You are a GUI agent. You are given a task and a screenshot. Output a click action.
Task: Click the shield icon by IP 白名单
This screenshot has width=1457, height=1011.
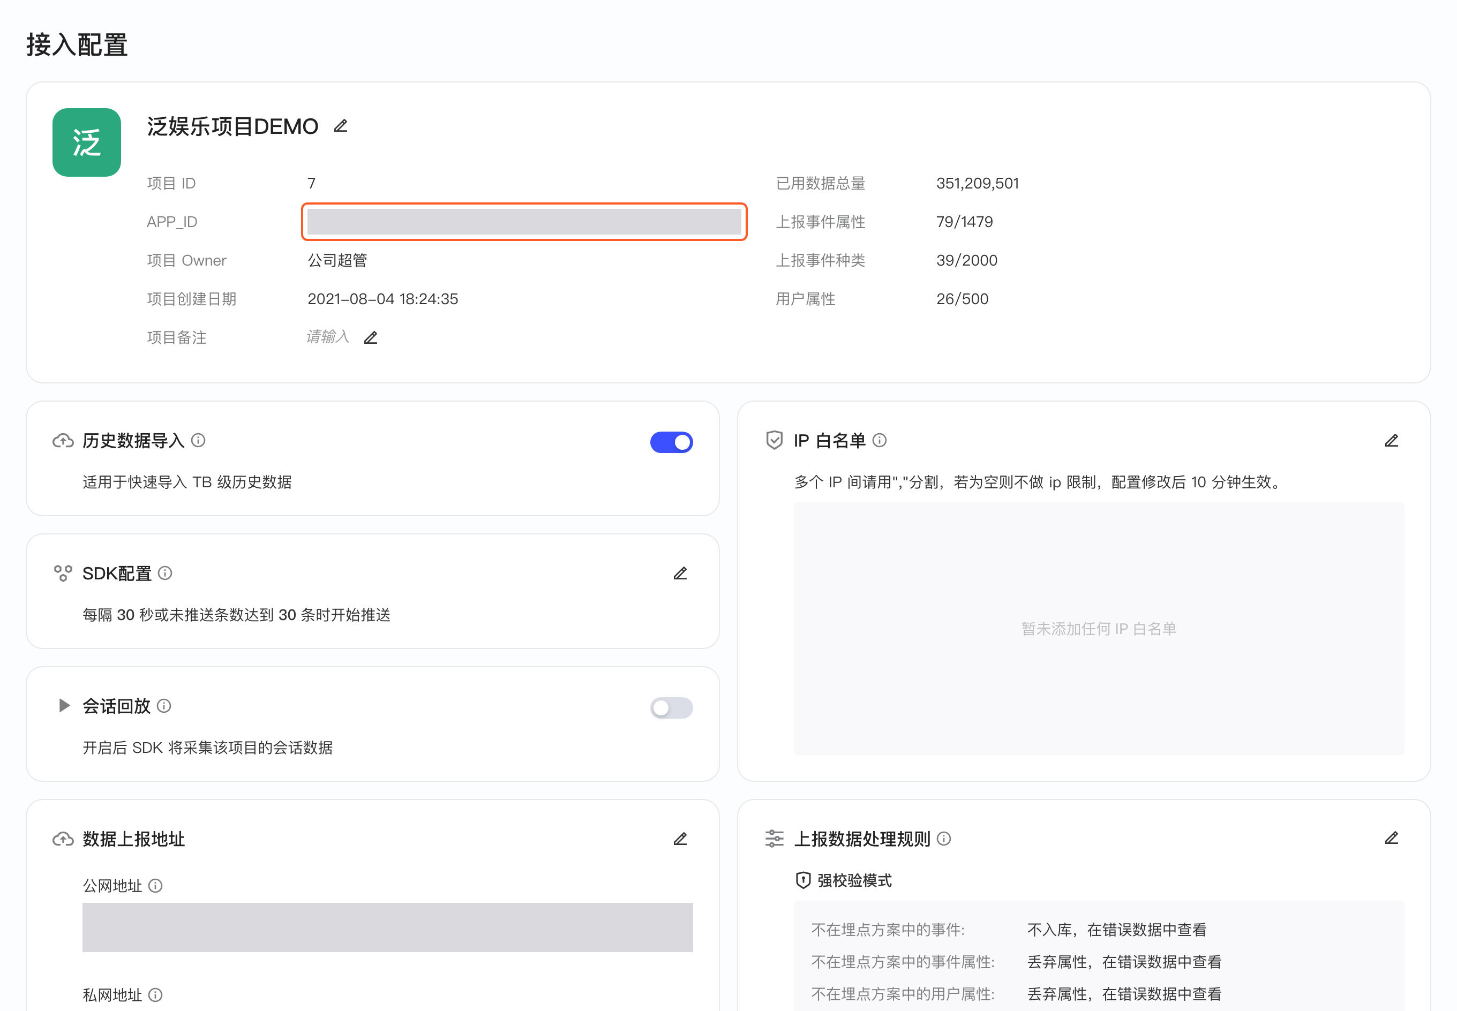[774, 440]
